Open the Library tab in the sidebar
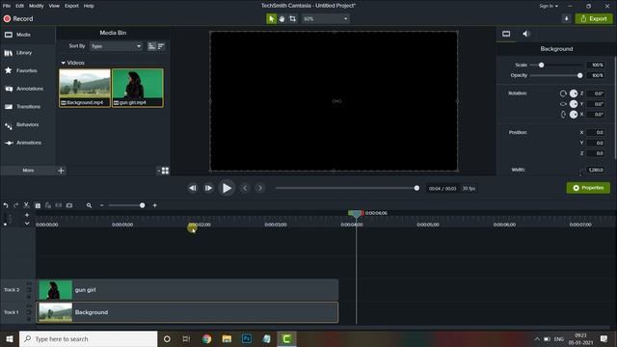This screenshot has height=347, width=617. pyautogui.click(x=28, y=53)
